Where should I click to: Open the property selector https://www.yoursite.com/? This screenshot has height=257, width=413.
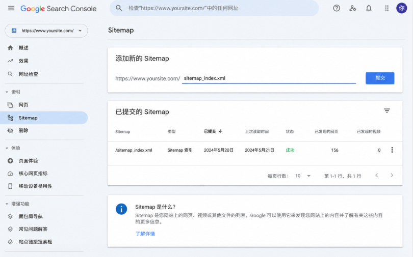coord(46,31)
